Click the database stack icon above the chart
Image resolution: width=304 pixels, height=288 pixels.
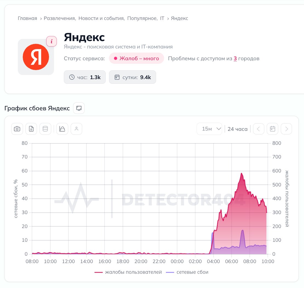(45, 129)
